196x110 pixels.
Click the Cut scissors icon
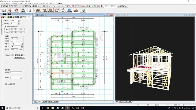(x=9, y=6)
